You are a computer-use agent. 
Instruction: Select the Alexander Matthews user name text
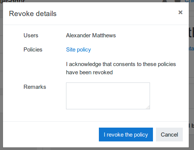(91, 35)
